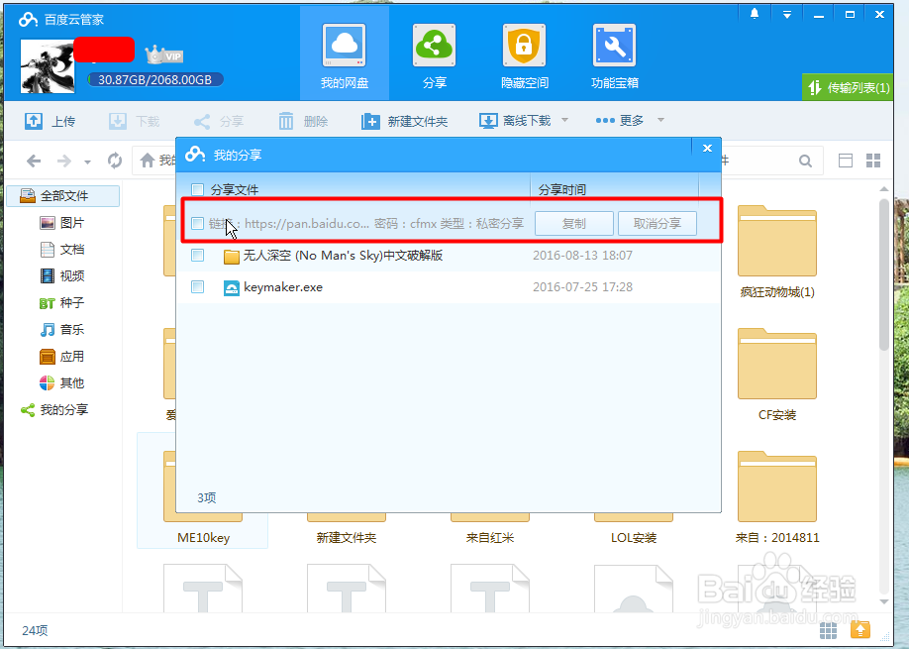Open the 隐藏空间 hidden space tab
This screenshot has width=909, height=649.
point(524,55)
